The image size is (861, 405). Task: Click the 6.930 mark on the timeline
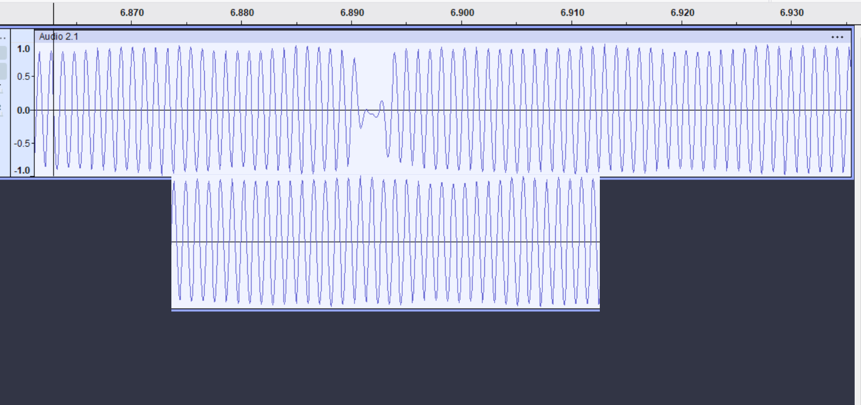(x=792, y=13)
